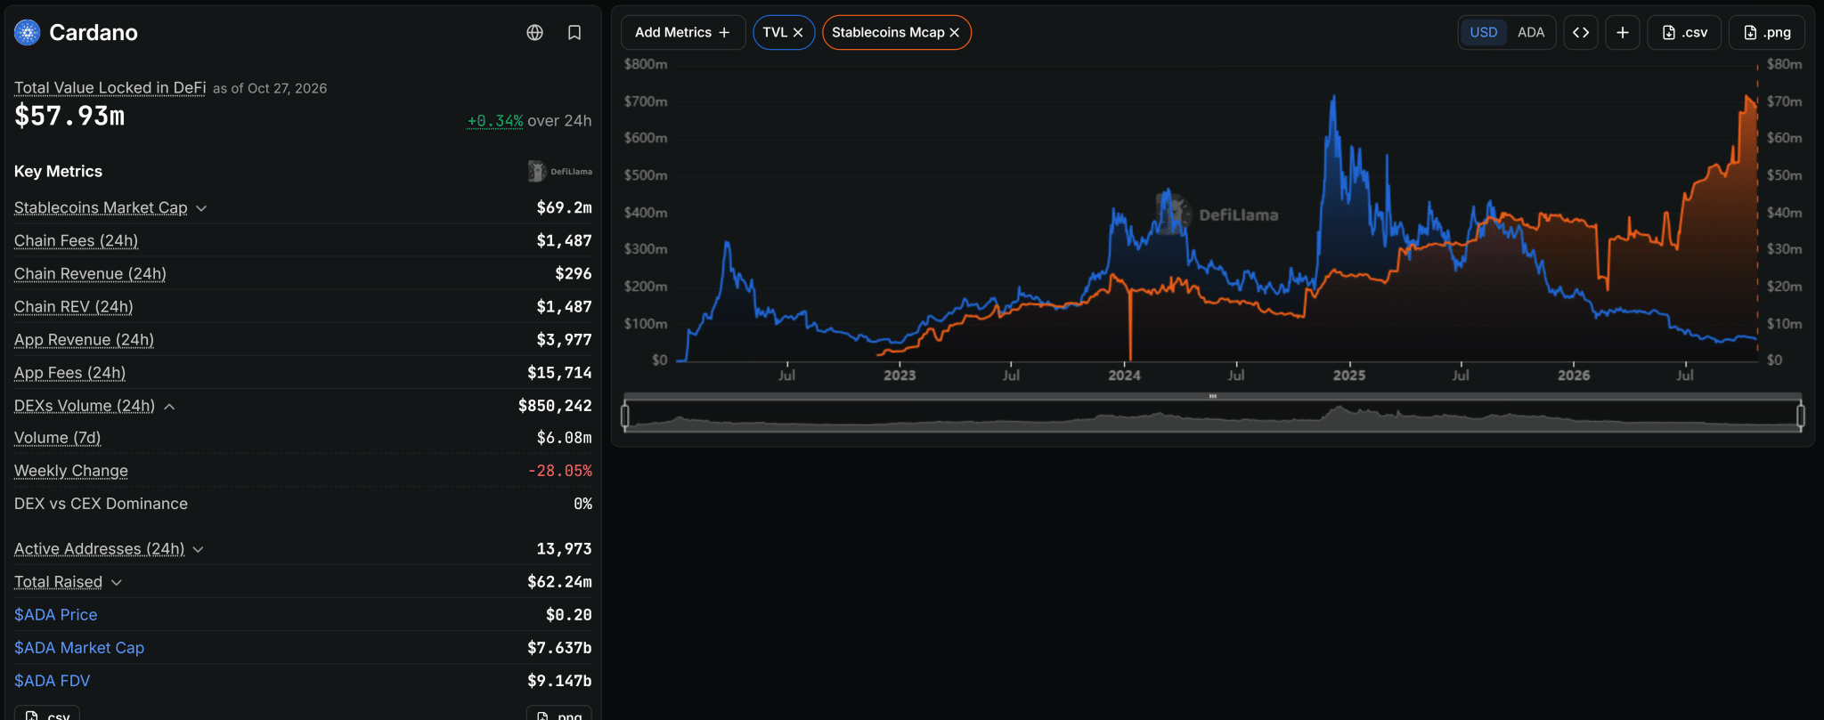Click the plus button beside embed

pyautogui.click(x=1623, y=33)
